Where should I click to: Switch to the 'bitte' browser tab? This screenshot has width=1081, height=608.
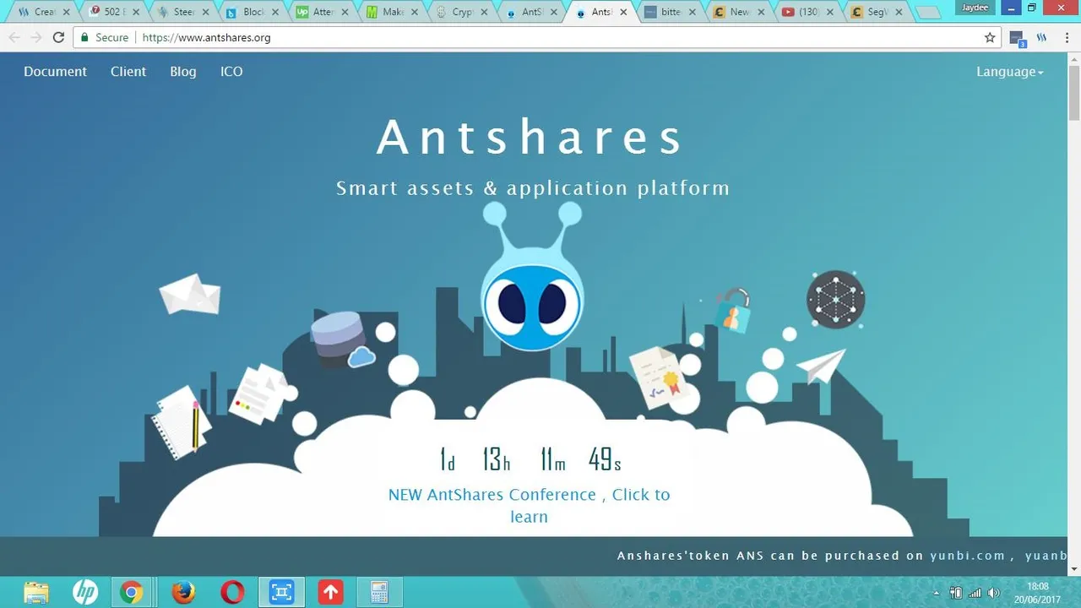coord(670,12)
